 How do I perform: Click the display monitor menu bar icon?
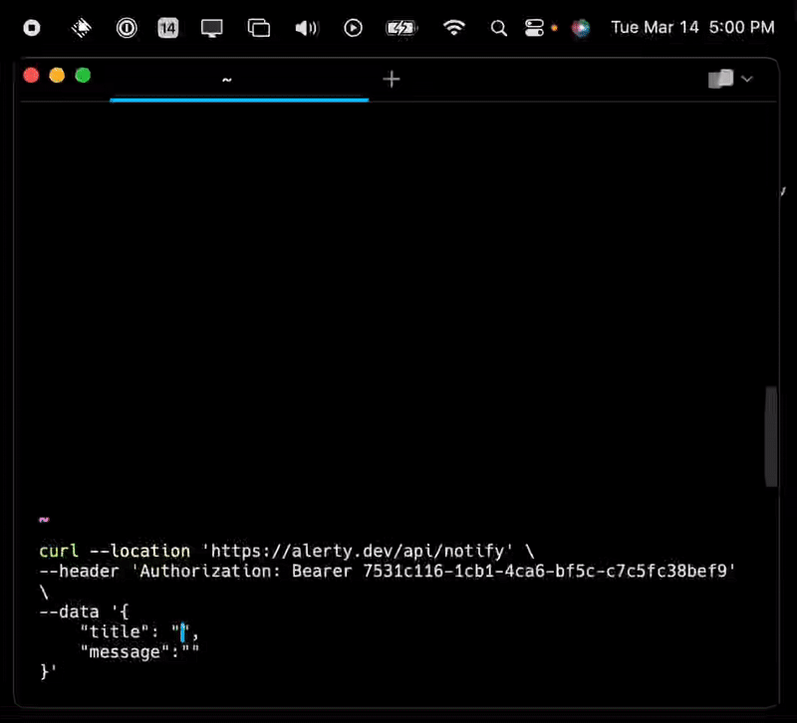[211, 28]
